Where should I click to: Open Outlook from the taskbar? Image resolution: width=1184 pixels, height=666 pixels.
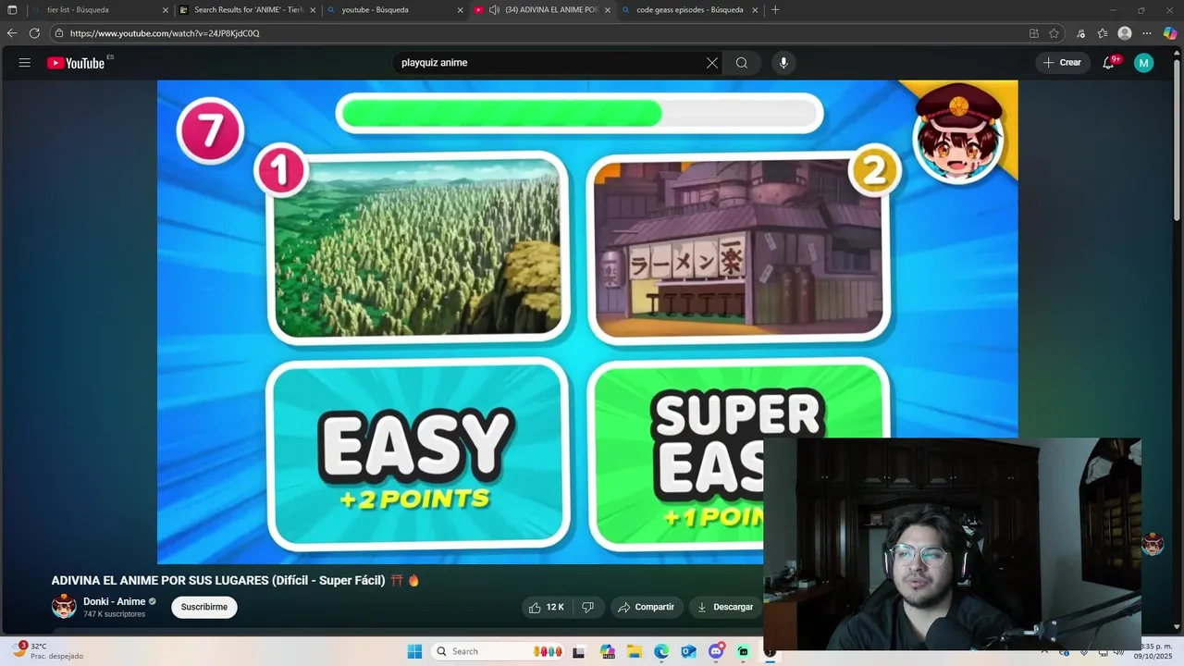pyautogui.click(x=689, y=651)
